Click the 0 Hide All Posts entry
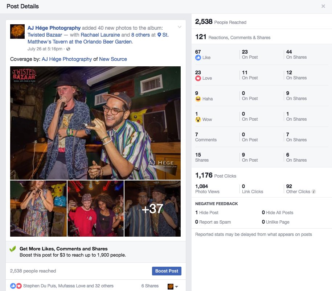This screenshot has height=291, width=332. (277, 212)
